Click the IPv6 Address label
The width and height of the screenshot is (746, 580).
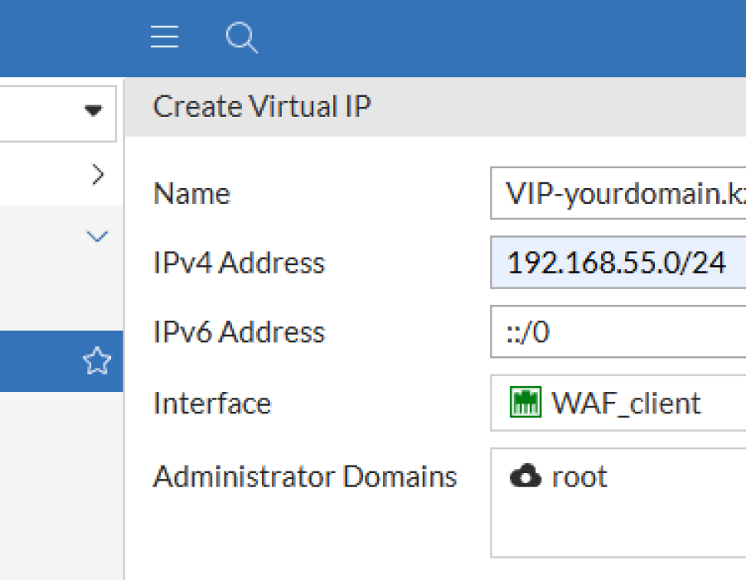click(x=240, y=331)
